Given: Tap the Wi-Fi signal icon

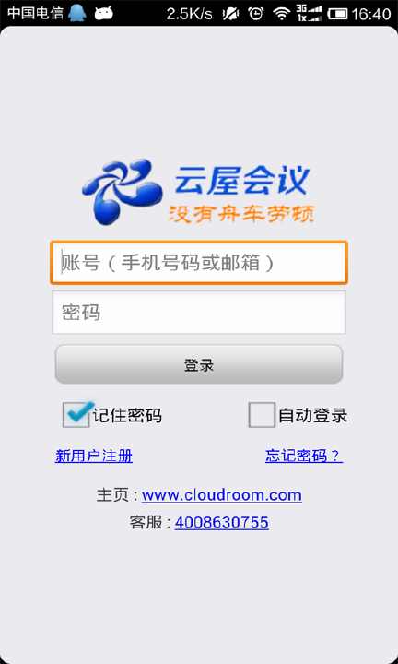Looking at the screenshot, I should [281, 14].
